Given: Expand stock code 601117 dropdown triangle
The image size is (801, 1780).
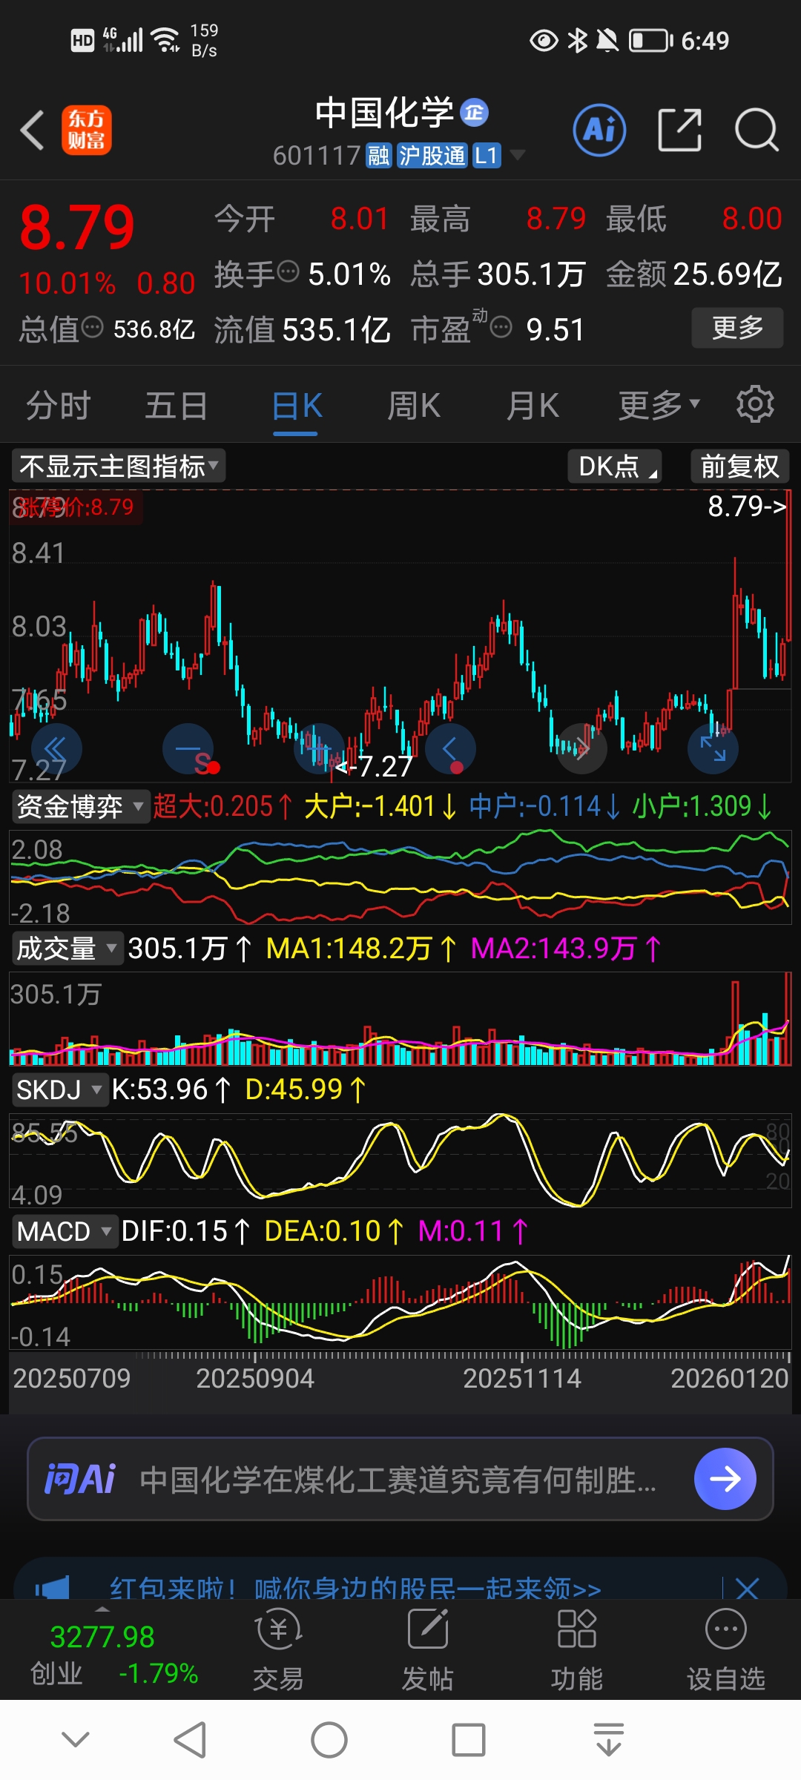Looking at the screenshot, I should coord(517,155).
